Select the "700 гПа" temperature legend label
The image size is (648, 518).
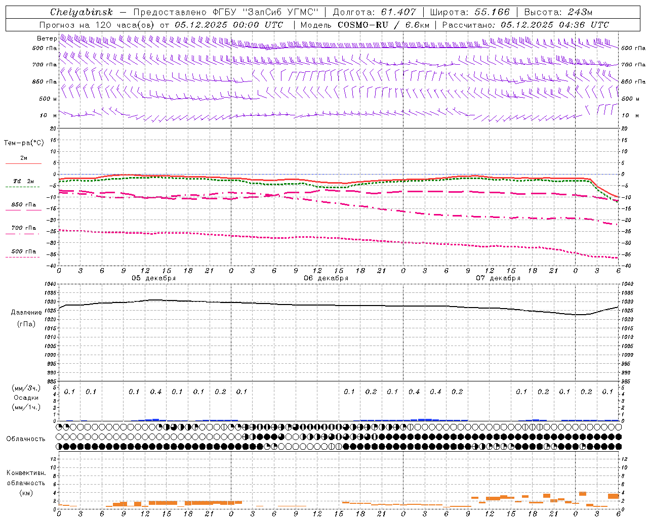coord(23,228)
